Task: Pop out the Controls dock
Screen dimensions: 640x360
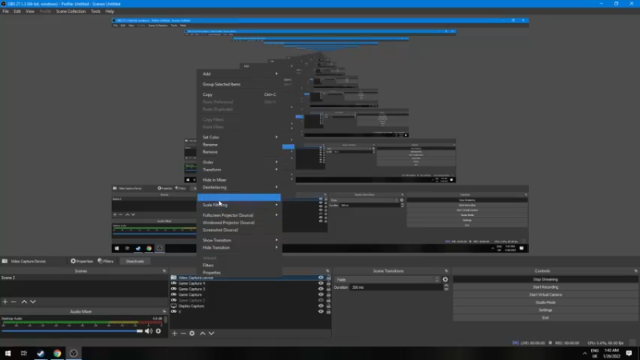Action: [x=635, y=271]
